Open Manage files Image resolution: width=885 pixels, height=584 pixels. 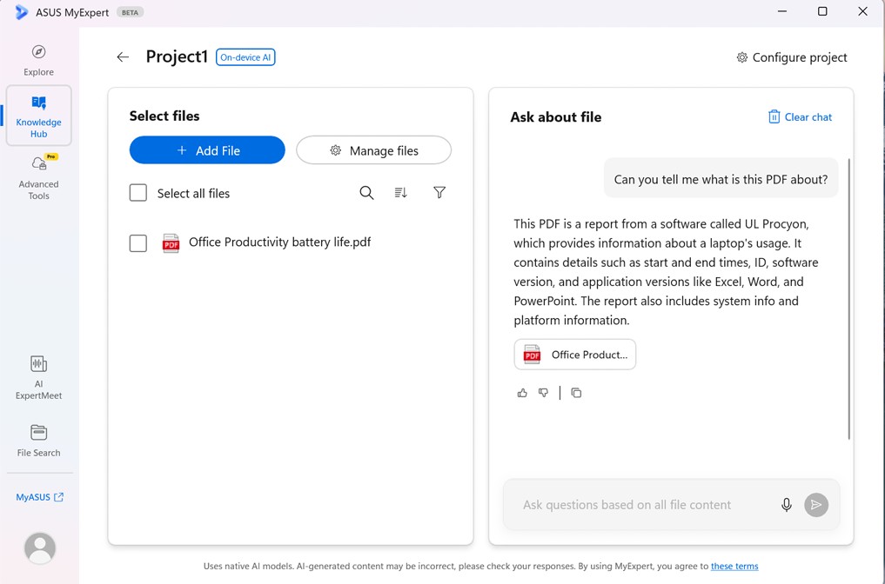click(373, 150)
